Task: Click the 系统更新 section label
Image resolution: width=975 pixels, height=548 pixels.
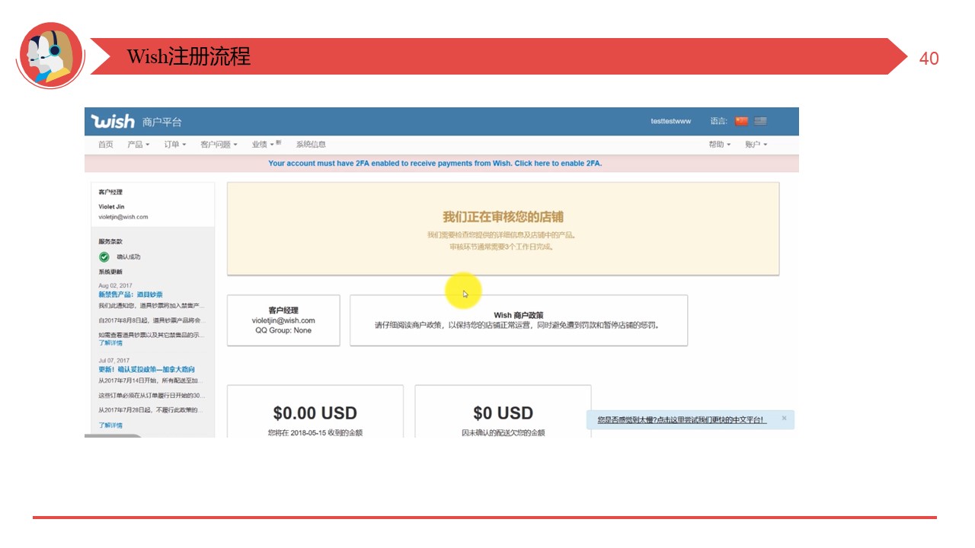Action: pyautogui.click(x=110, y=272)
